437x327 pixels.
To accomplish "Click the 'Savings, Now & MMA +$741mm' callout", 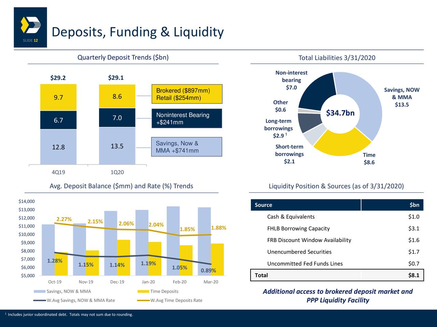I will [187, 147].
